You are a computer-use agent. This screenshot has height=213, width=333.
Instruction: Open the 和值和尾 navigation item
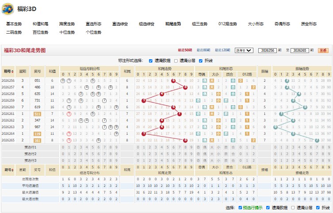(40, 24)
